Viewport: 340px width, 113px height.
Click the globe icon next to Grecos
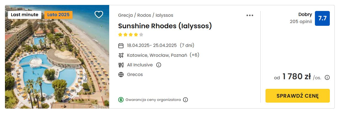[x=121, y=75]
